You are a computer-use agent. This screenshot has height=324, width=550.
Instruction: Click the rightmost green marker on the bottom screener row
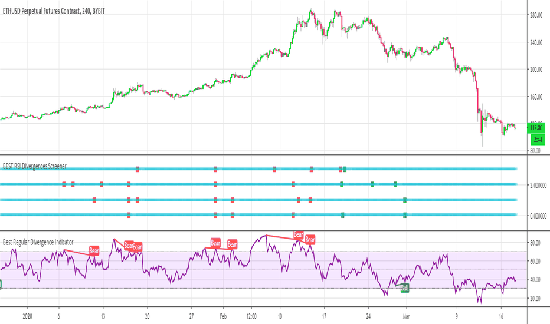pos(405,215)
